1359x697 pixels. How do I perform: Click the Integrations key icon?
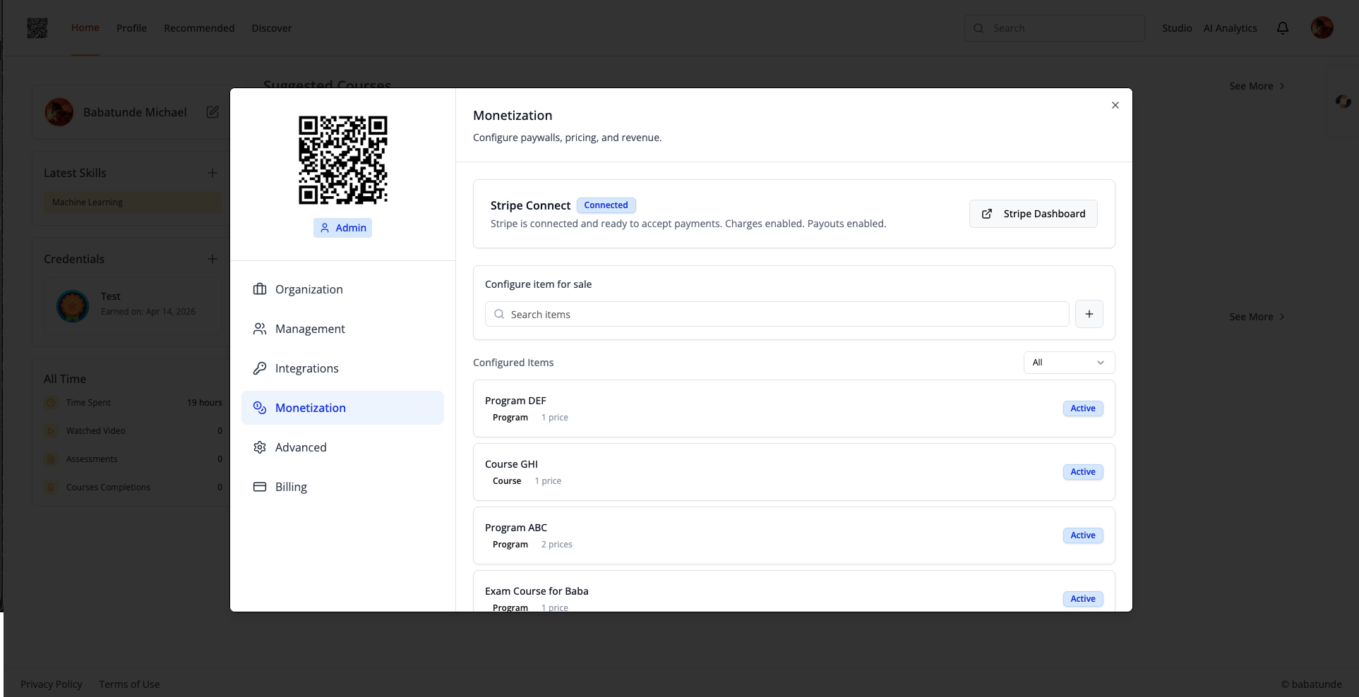tap(260, 368)
